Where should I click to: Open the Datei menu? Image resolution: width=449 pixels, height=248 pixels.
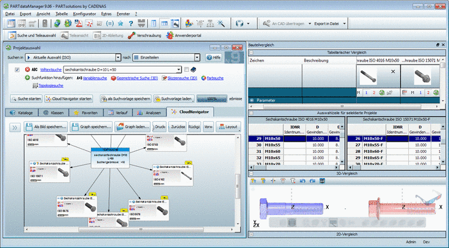pos(10,14)
